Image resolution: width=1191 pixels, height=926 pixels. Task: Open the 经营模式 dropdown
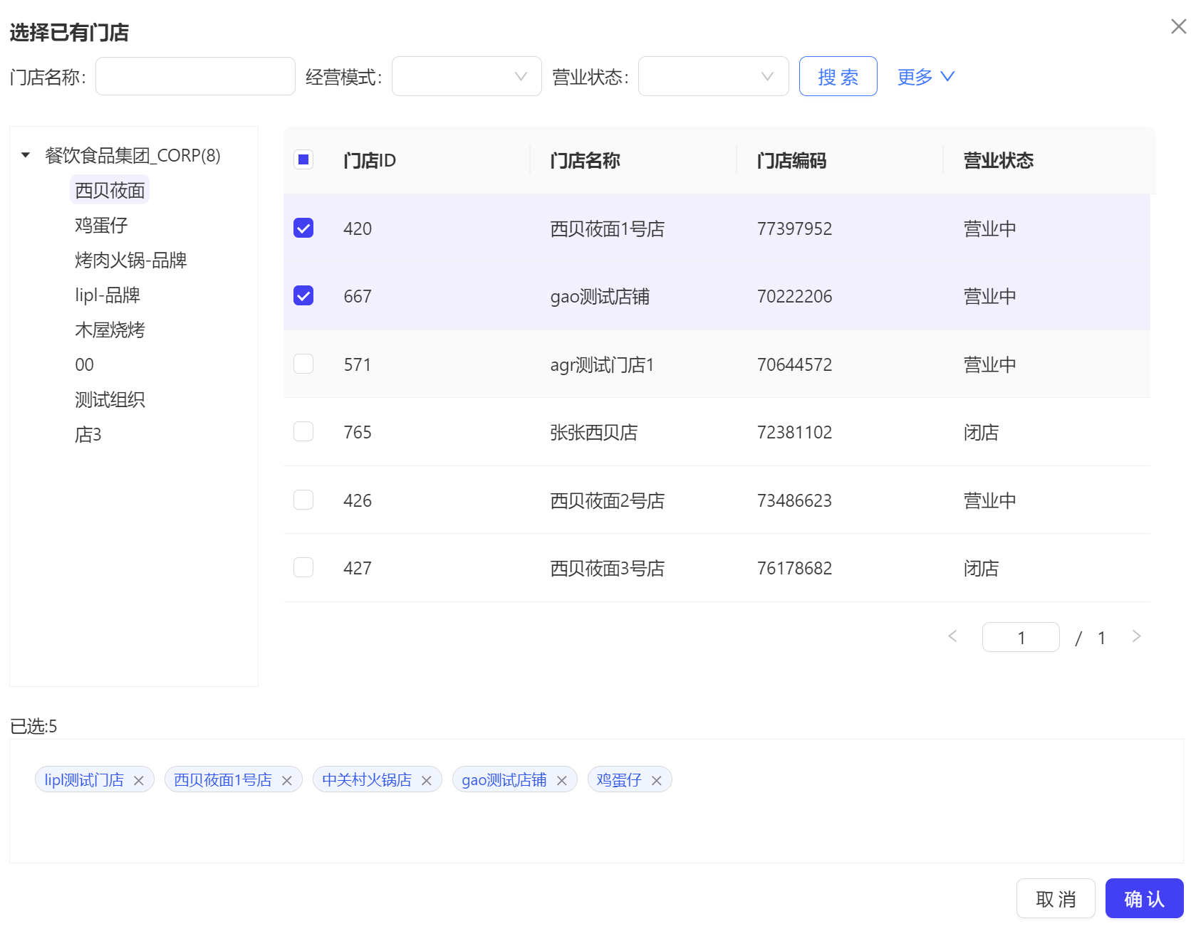click(x=467, y=76)
